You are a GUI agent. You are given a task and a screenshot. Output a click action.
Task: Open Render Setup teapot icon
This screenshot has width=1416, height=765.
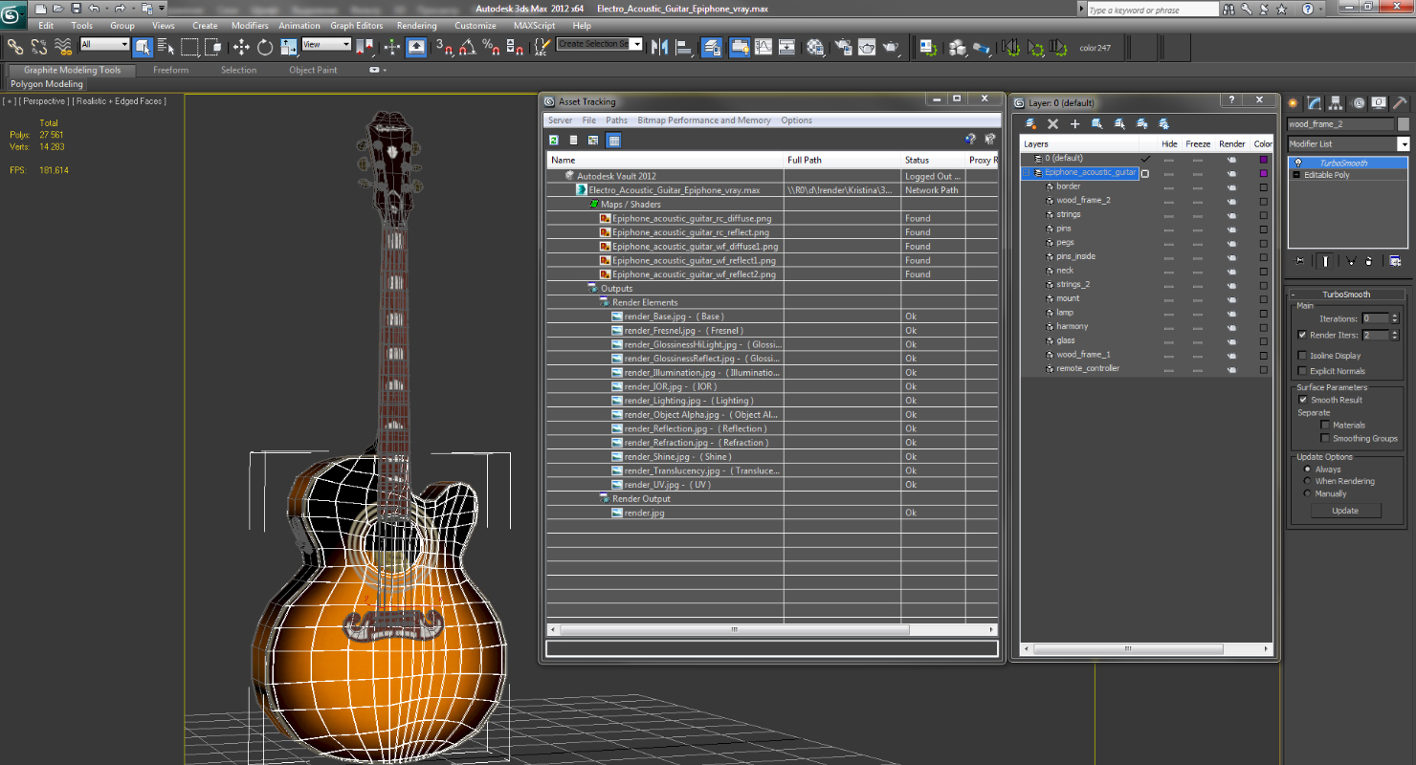tap(843, 46)
